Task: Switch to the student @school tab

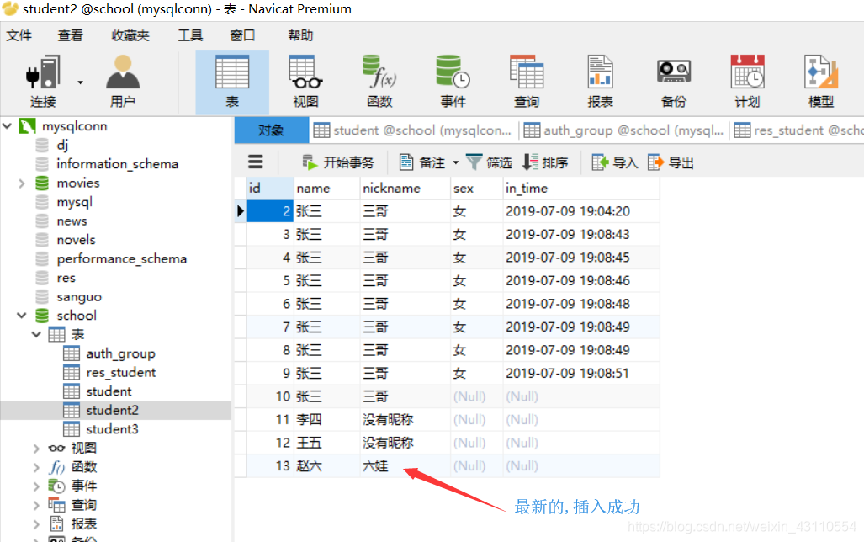Action: (x=413, y=130)
